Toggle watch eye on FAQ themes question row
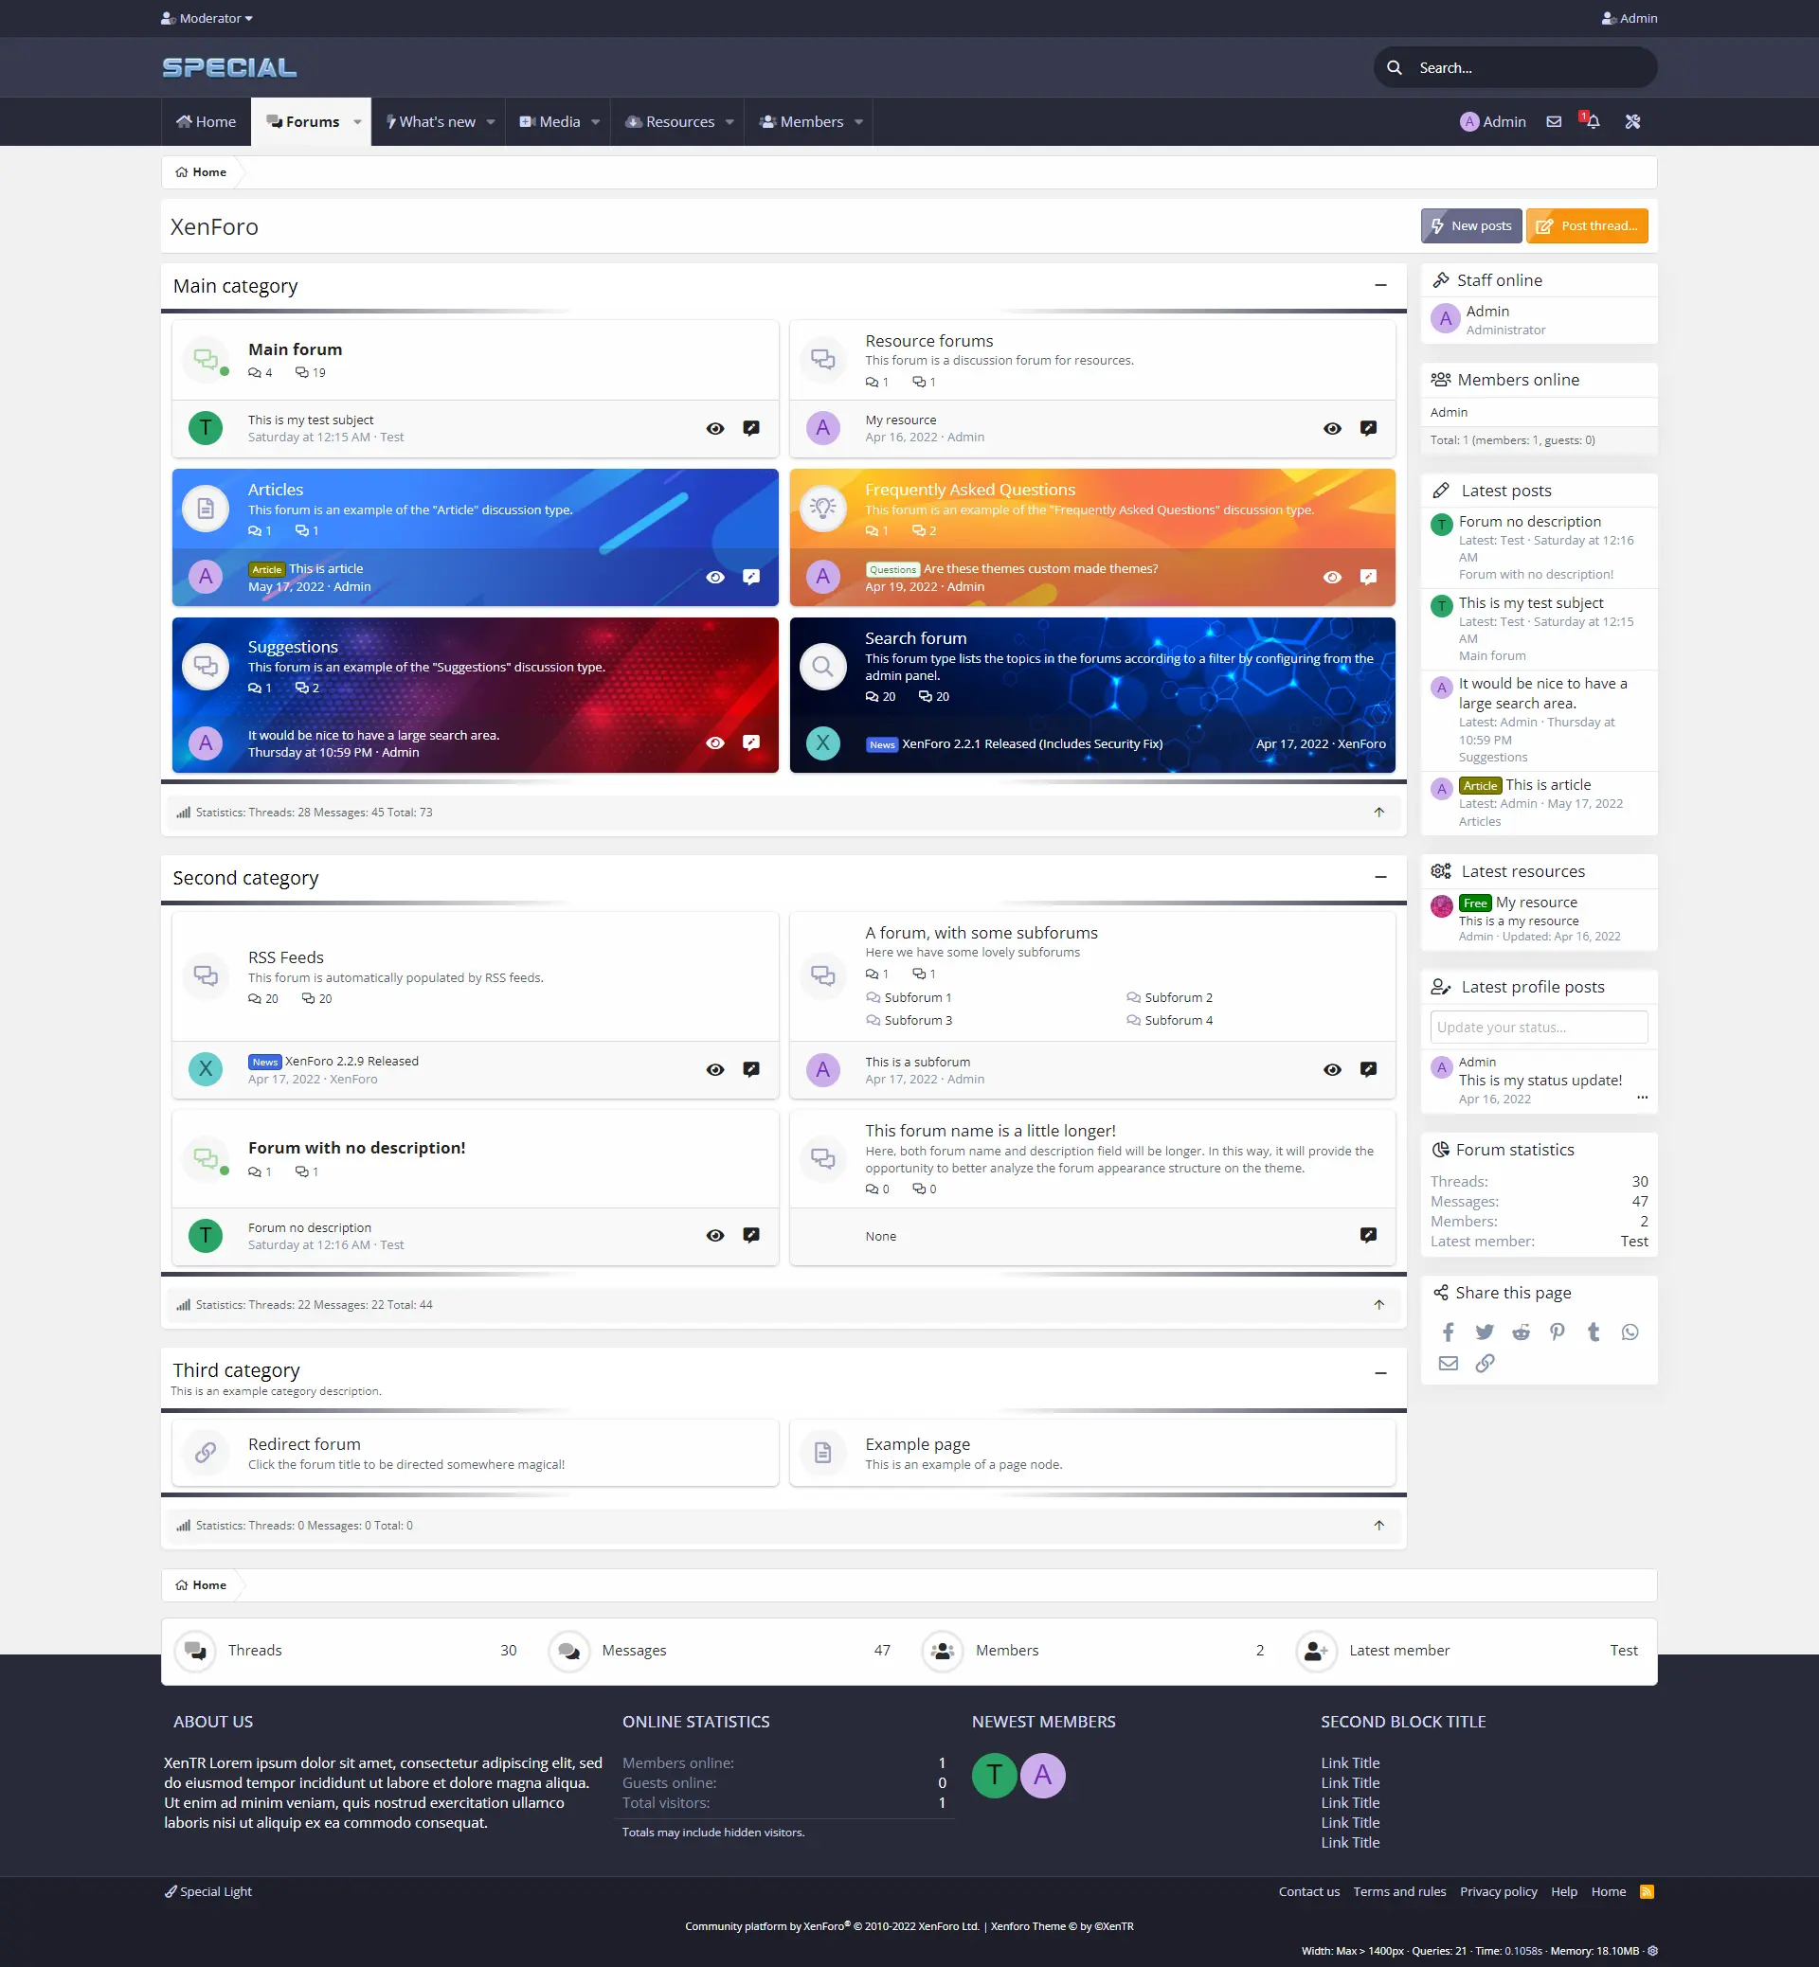Image resolution: width=1819 pixels, height=1967 pixels. (1333, 578)
